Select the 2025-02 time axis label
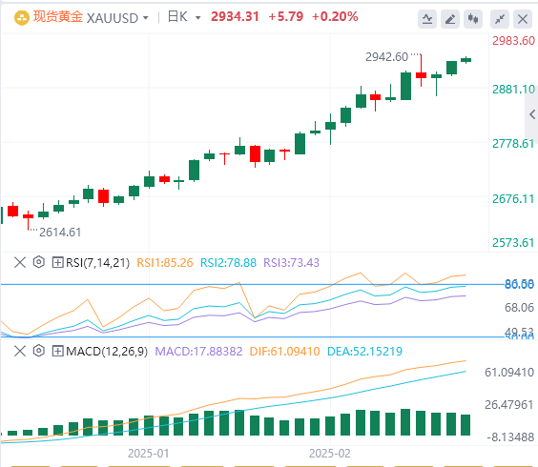The height and width of the screenshot is (467, 538). (330, 454)
